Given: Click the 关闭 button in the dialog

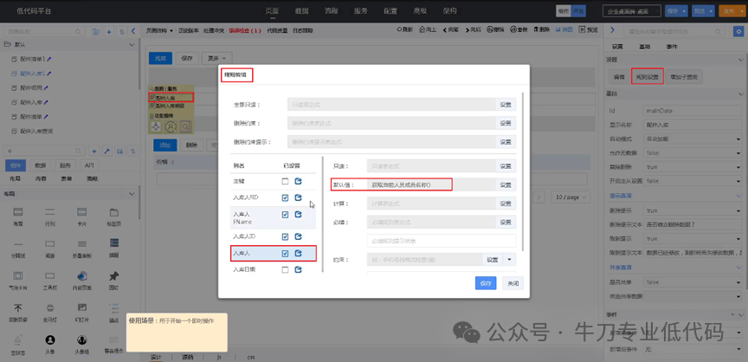Looking at the screenshot, I should coord(513,283).
